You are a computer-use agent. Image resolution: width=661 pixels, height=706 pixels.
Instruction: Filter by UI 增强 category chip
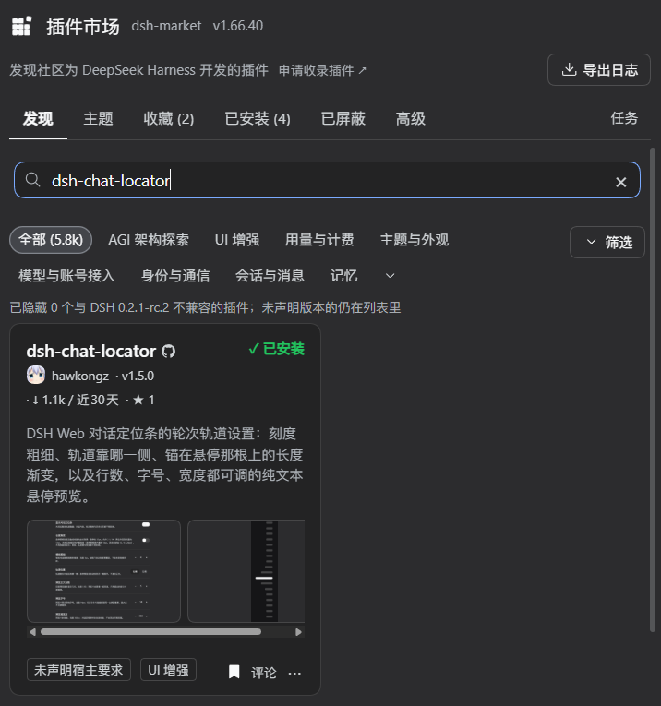(237, 240)
